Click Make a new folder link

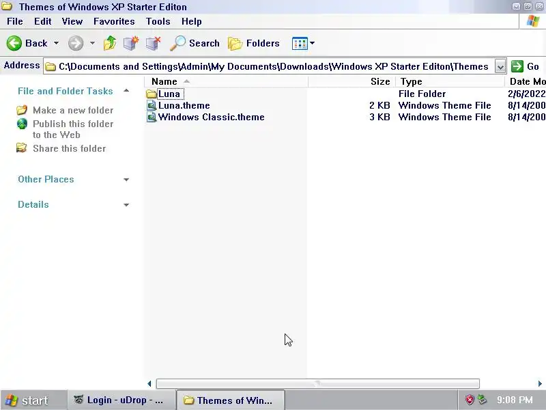(x=73, y=110)
